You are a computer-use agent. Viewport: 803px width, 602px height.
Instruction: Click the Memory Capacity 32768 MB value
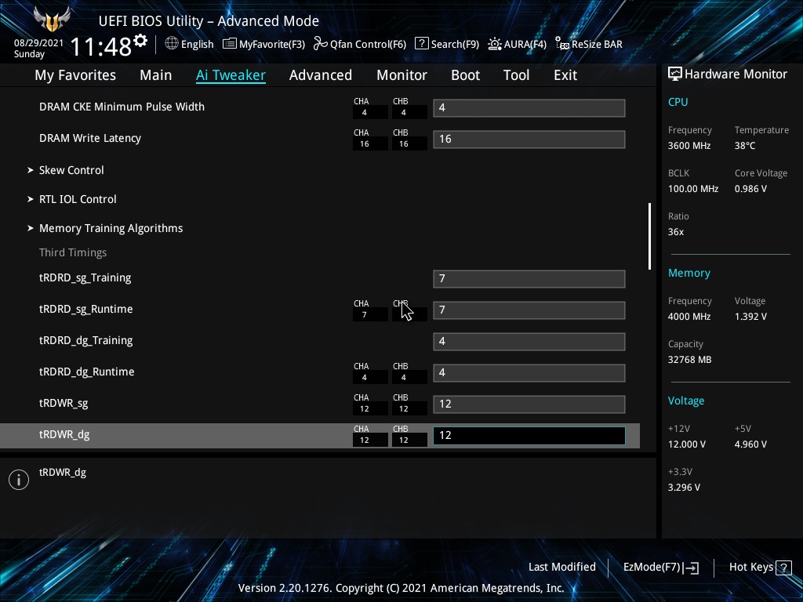click(x=690, y=360)
